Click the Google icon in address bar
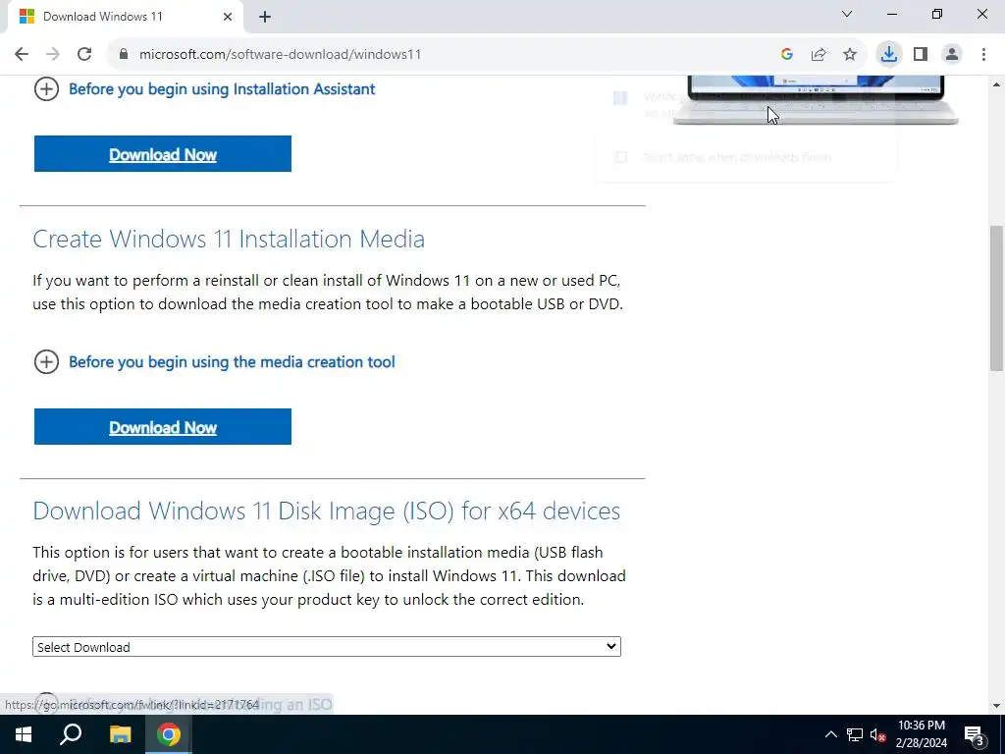The height and width of the screenshot is (754, 1005). pos(787,55)
